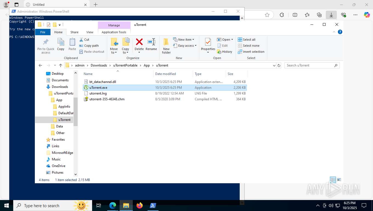Open Microsoft Edge from the taskbar
The width and height of the screenshot is (373, 211).
[113, 206]
